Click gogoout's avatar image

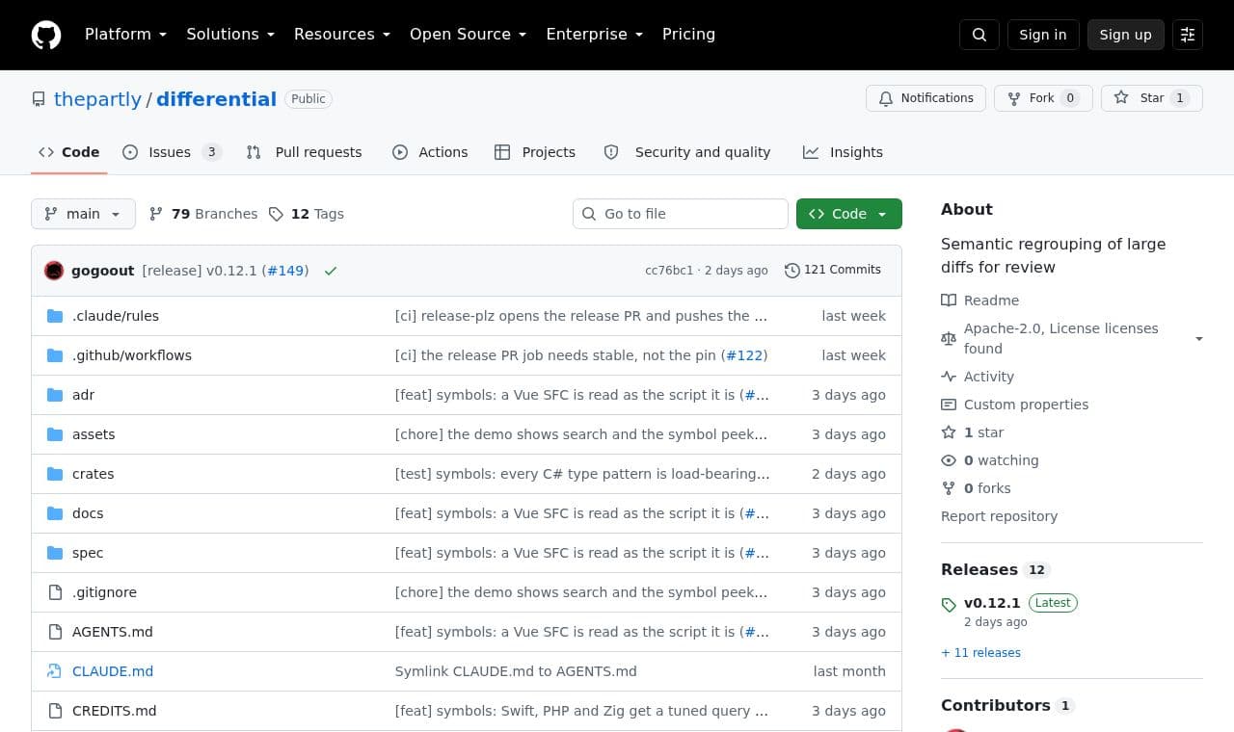pyautogui.click(x=54, y=271)
